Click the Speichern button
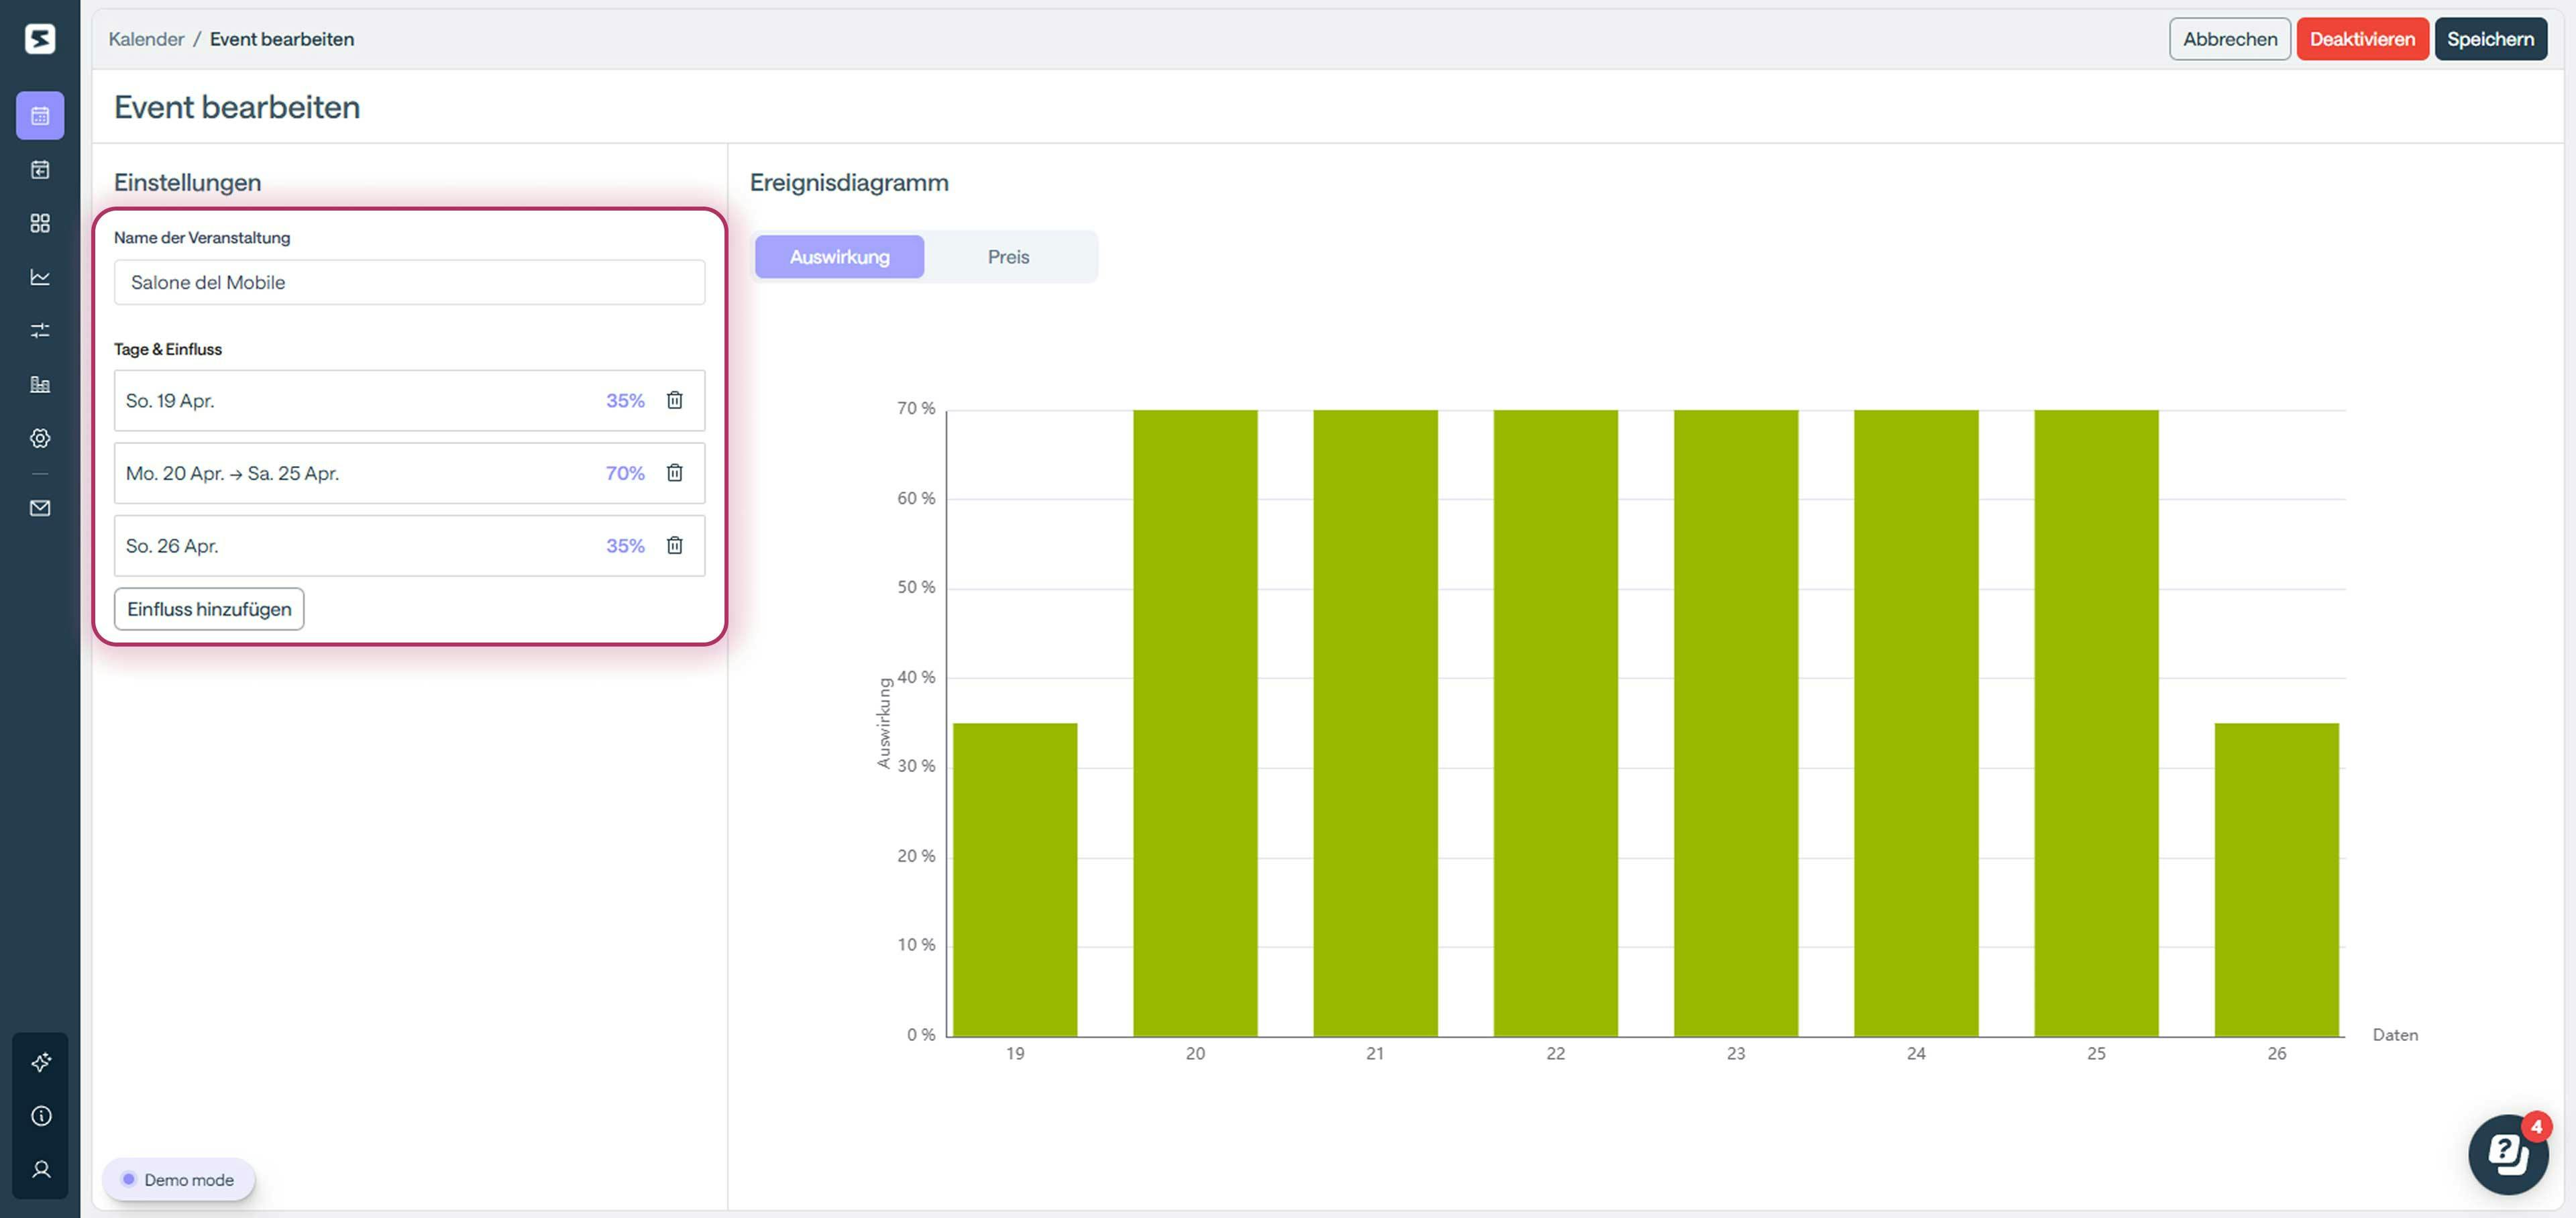This screenshot has width=2576, height=1218. 2490,39
